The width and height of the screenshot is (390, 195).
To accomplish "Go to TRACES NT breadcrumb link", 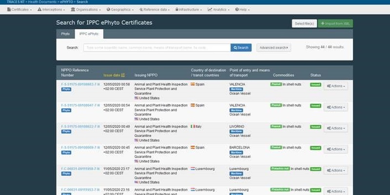I will (16, 2).
